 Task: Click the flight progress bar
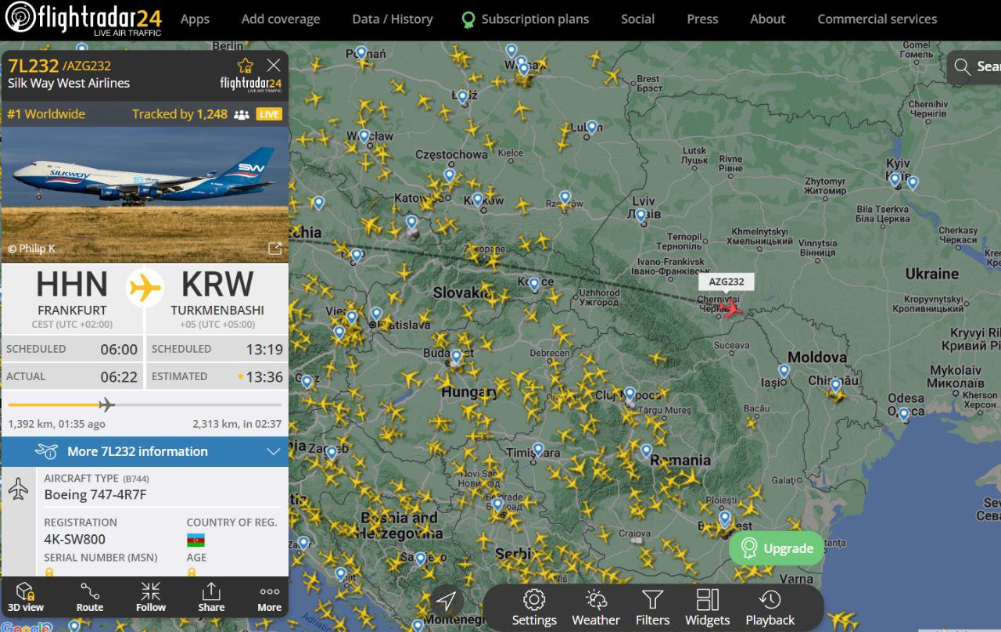pyautogui.click(x=145, y=404)
